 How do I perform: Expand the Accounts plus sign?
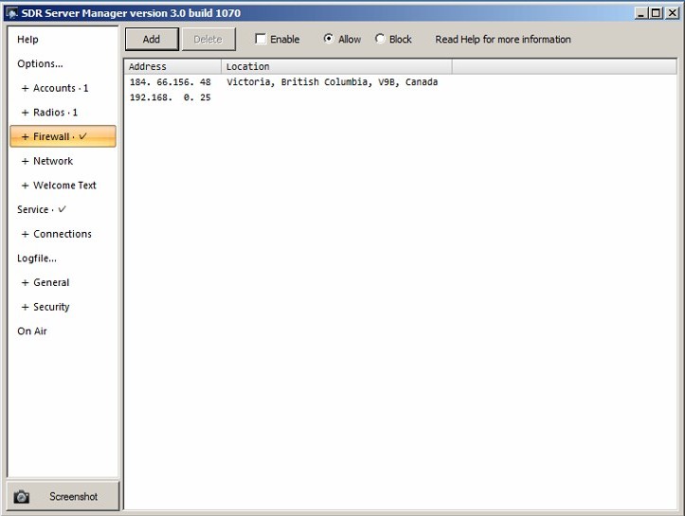tap(26, 88)
